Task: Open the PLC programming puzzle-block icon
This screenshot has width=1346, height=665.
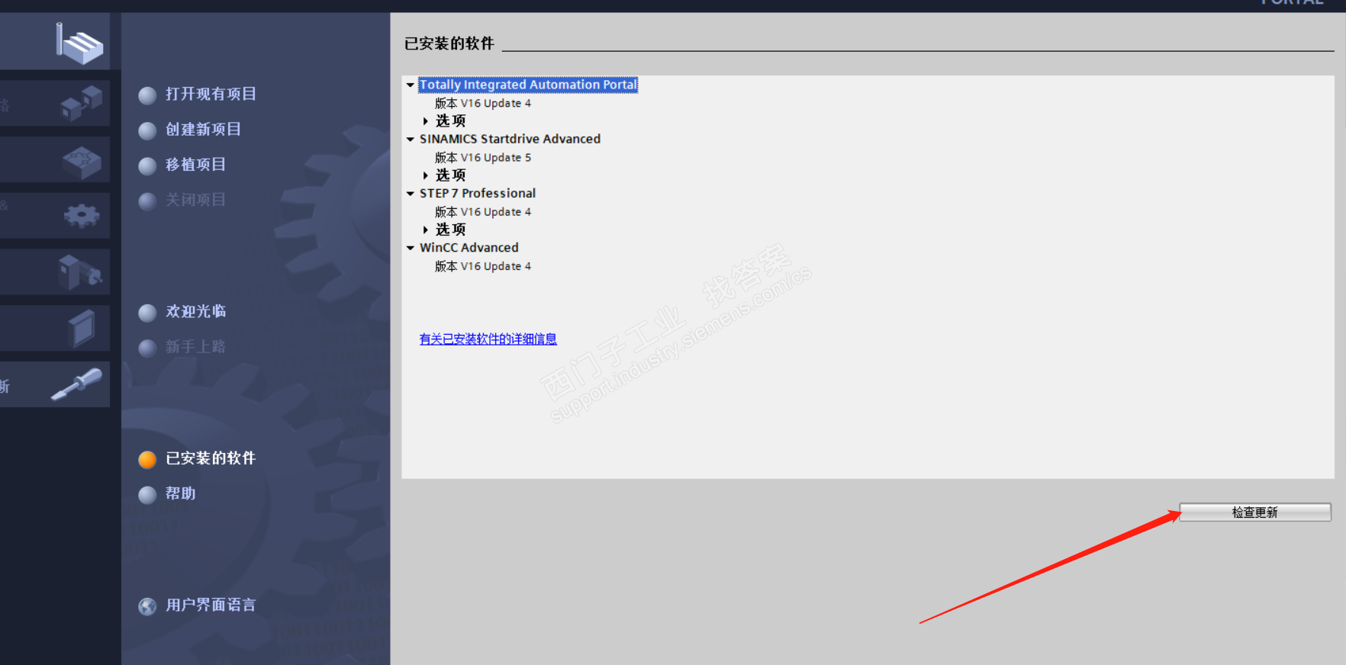Action: (82, 162)
